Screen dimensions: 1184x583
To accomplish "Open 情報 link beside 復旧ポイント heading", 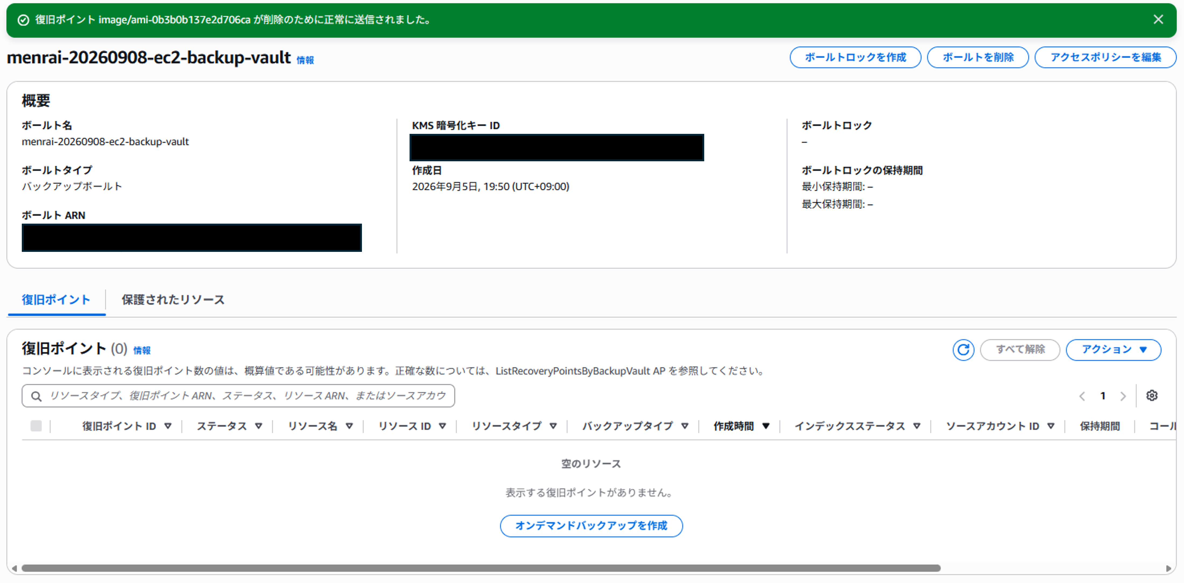I will [x=142, y=351].
